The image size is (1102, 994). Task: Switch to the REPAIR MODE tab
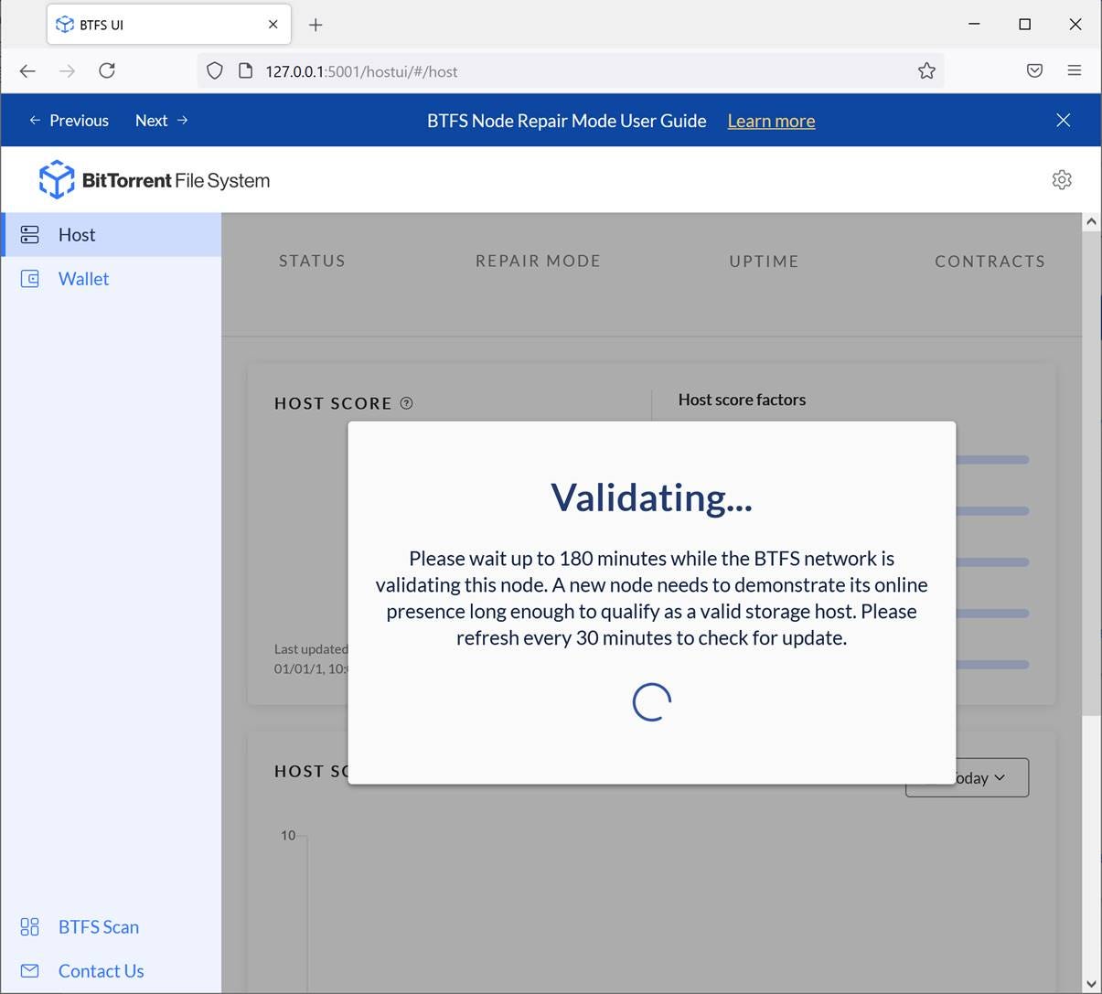click(x=538, y=261)
